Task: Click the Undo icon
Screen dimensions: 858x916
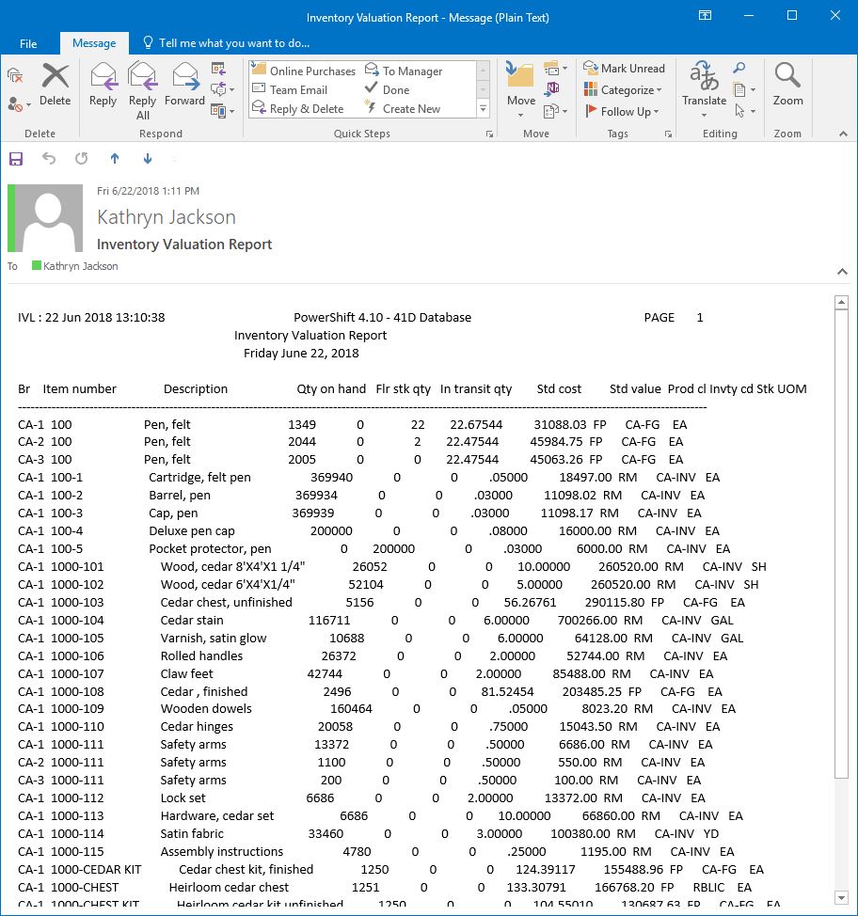Action: [49, 158]
